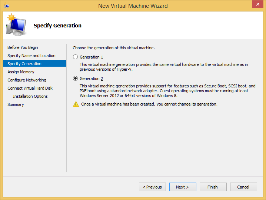Go to Before You Begin step

23,47
